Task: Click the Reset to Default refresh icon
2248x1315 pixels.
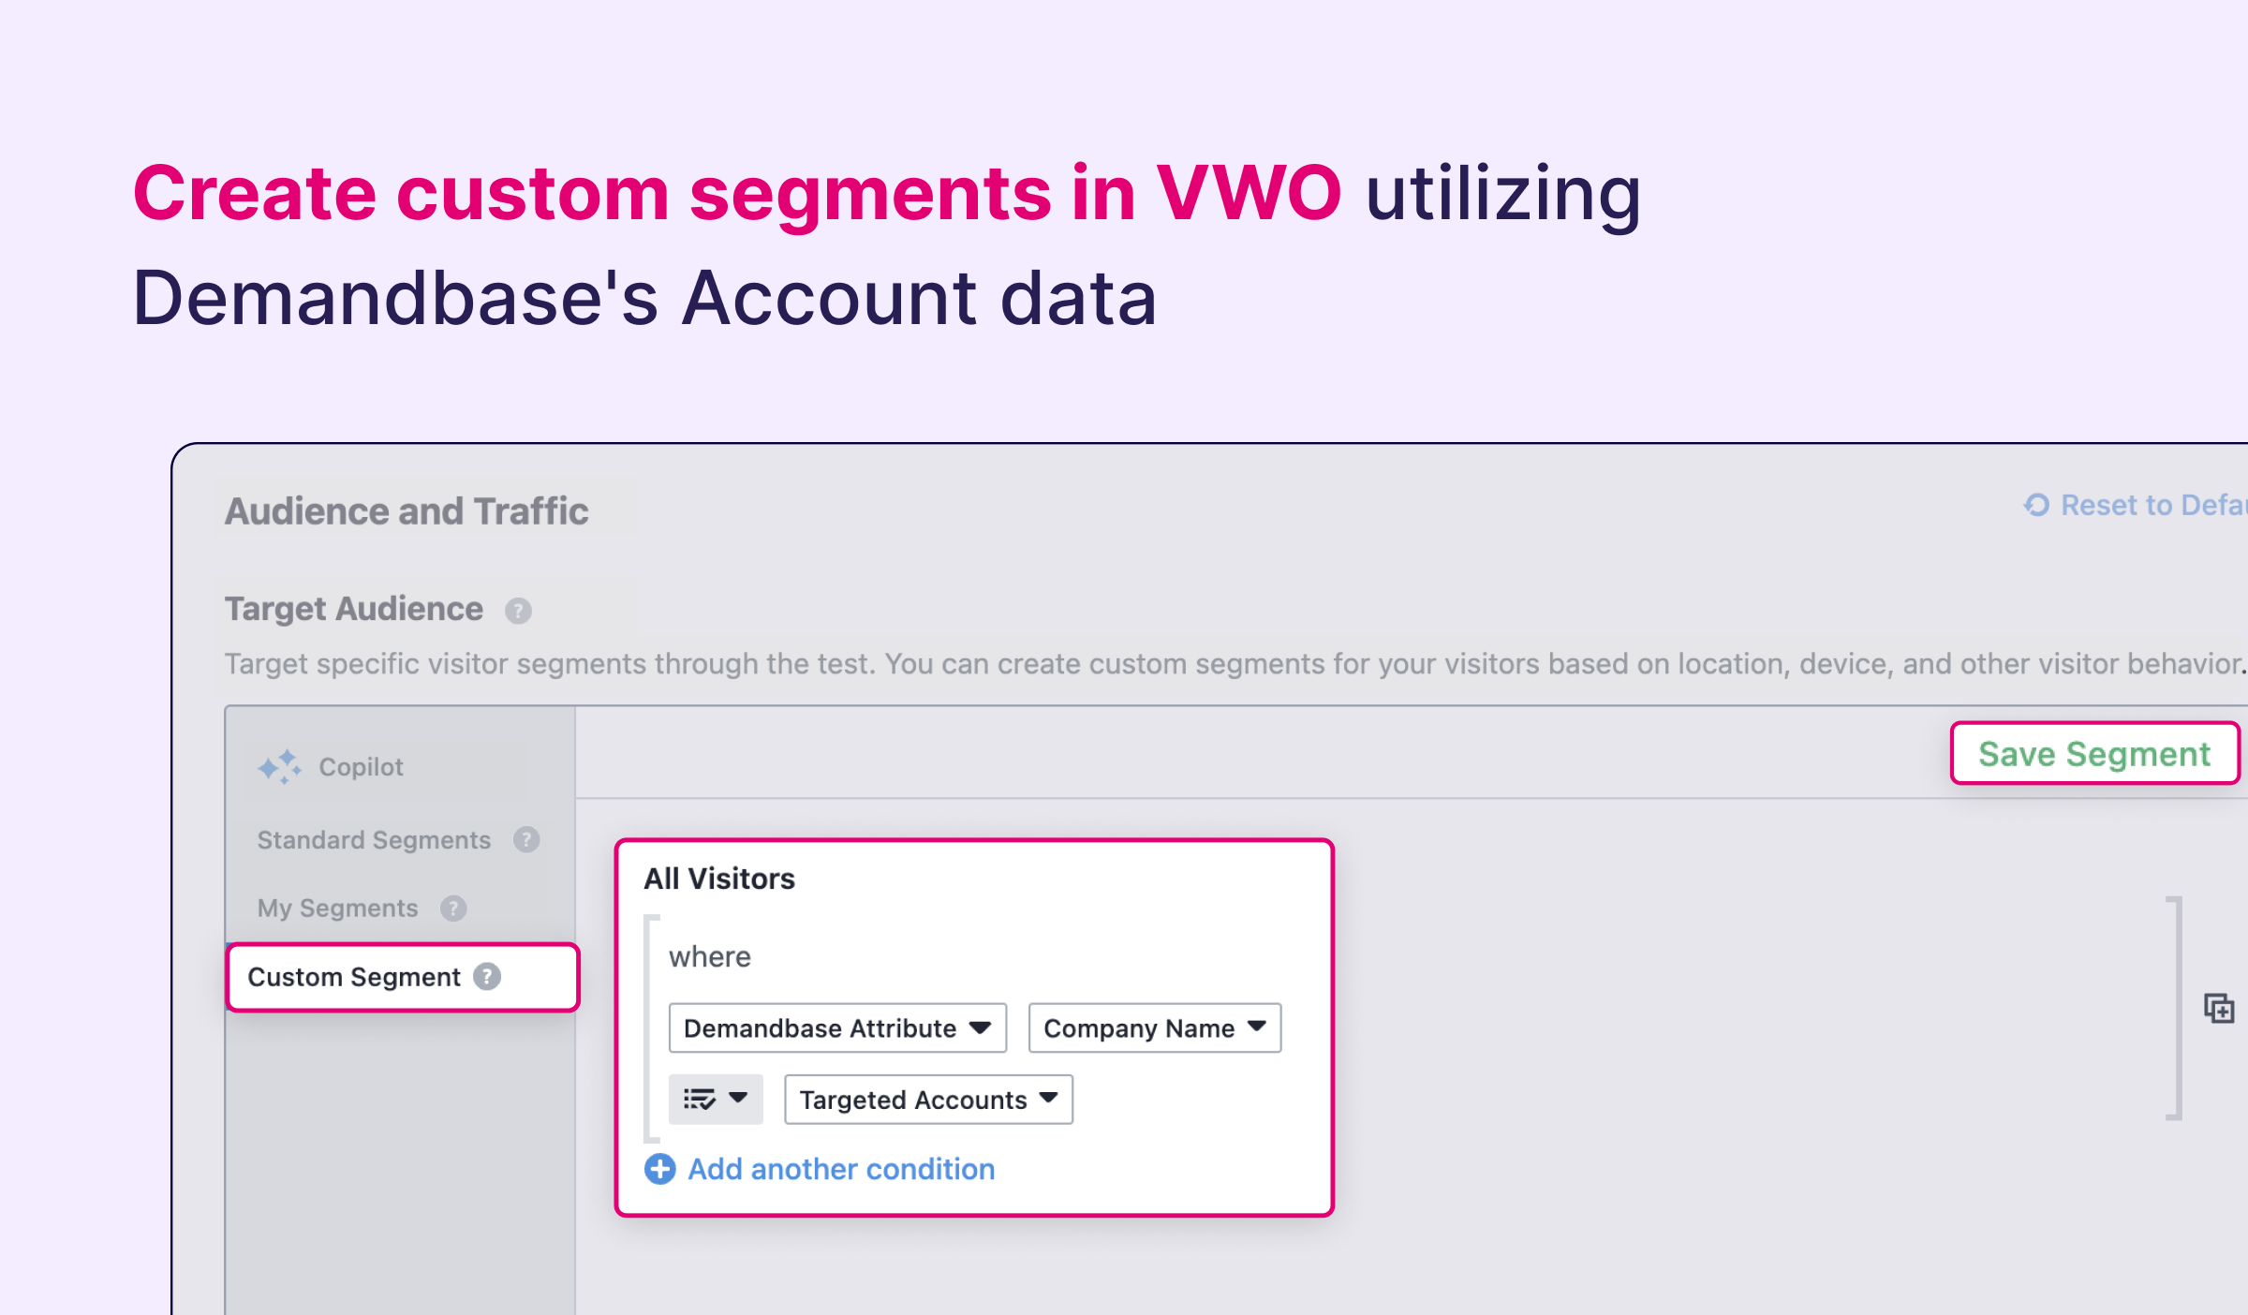Action: coord(2036,505)
